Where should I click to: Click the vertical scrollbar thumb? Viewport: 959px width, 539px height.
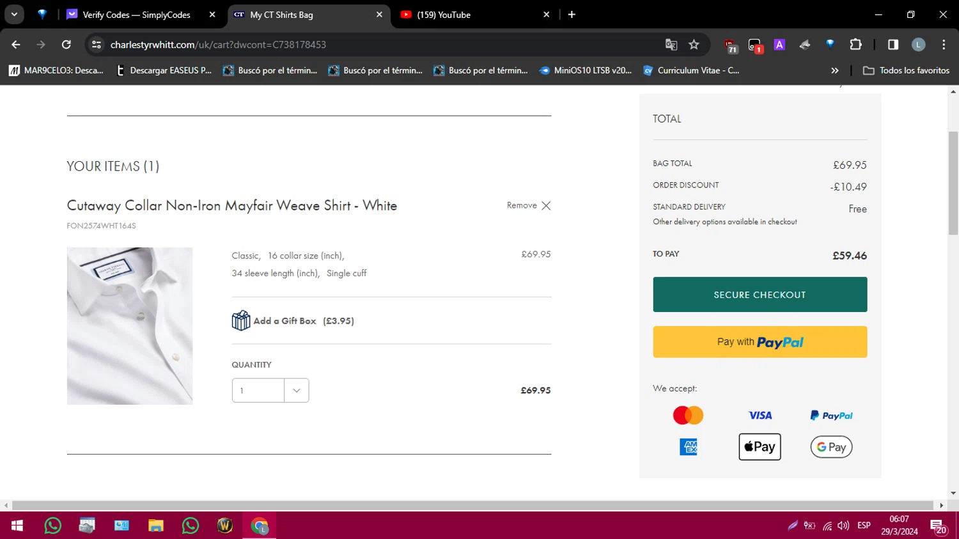coord(953,184)
